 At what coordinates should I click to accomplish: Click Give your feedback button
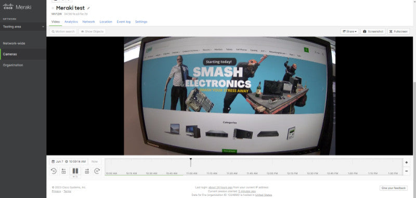pyautogui.click(x=394, y=188)
